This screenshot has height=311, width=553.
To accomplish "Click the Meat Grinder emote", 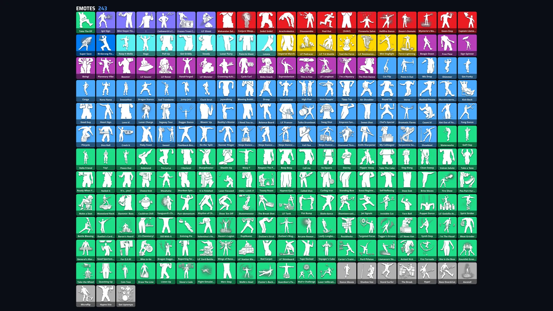I will click(467, 228).
